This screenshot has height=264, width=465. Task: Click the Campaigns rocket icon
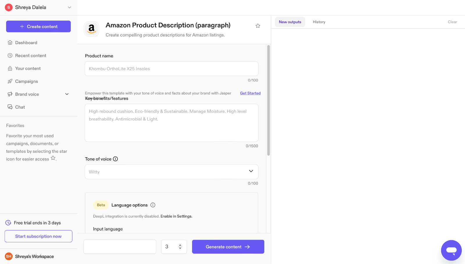pos(10,81)
